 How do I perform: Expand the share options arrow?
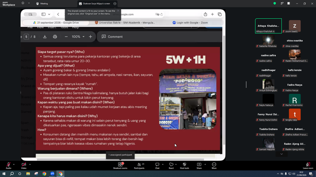[205, 164]
